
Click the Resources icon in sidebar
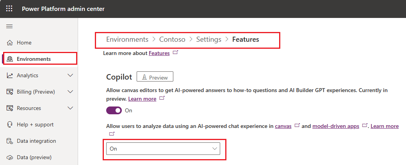[10, 108]
